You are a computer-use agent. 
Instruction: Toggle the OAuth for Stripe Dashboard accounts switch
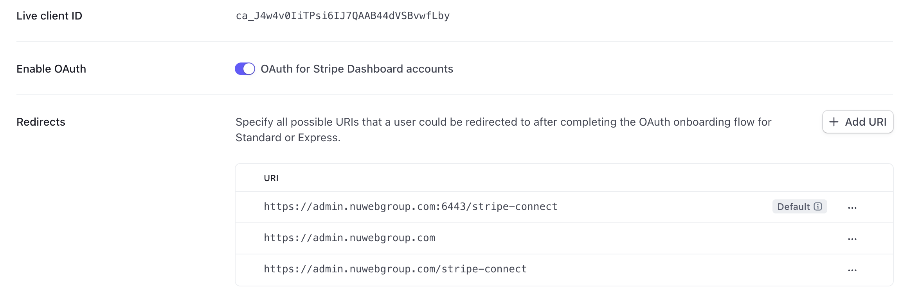point(245,69)
